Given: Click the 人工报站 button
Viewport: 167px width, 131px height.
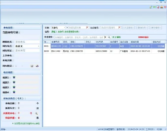Looking at the screenshot, I should tap(128, 28).
